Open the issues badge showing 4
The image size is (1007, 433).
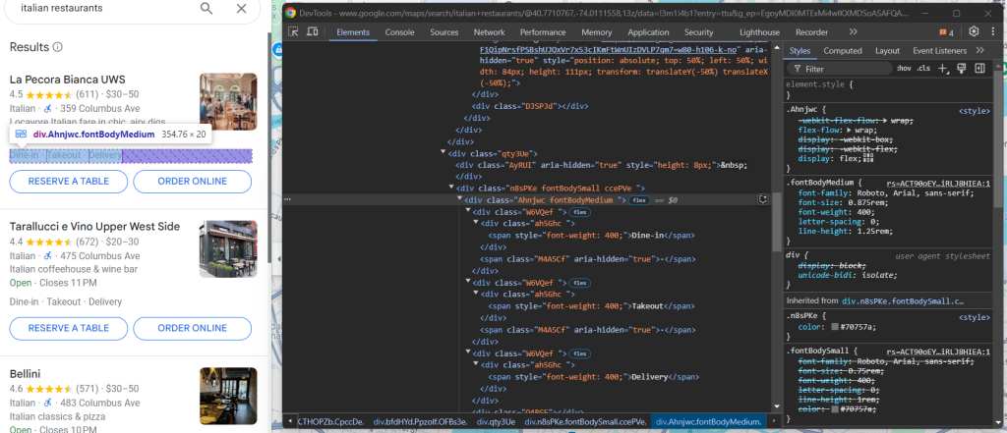[x=946, y=32]
